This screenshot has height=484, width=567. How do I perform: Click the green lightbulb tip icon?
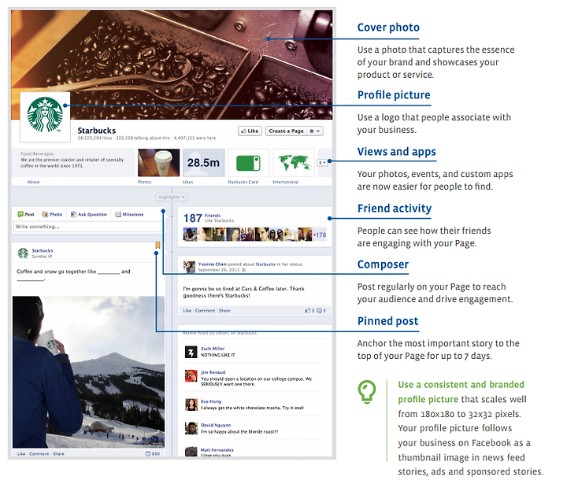(x=367, y=392)
